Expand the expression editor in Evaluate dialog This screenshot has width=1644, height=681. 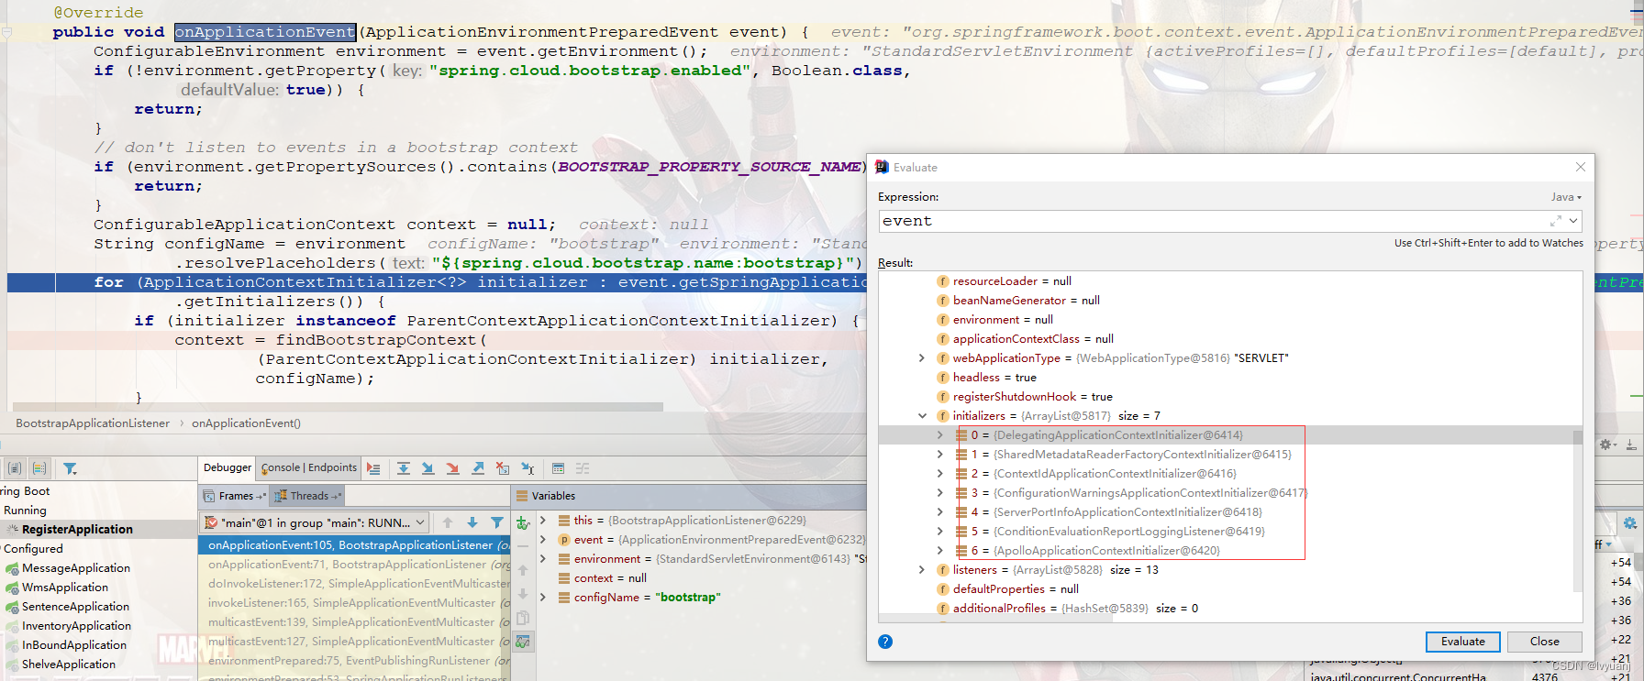[1556, 221]
